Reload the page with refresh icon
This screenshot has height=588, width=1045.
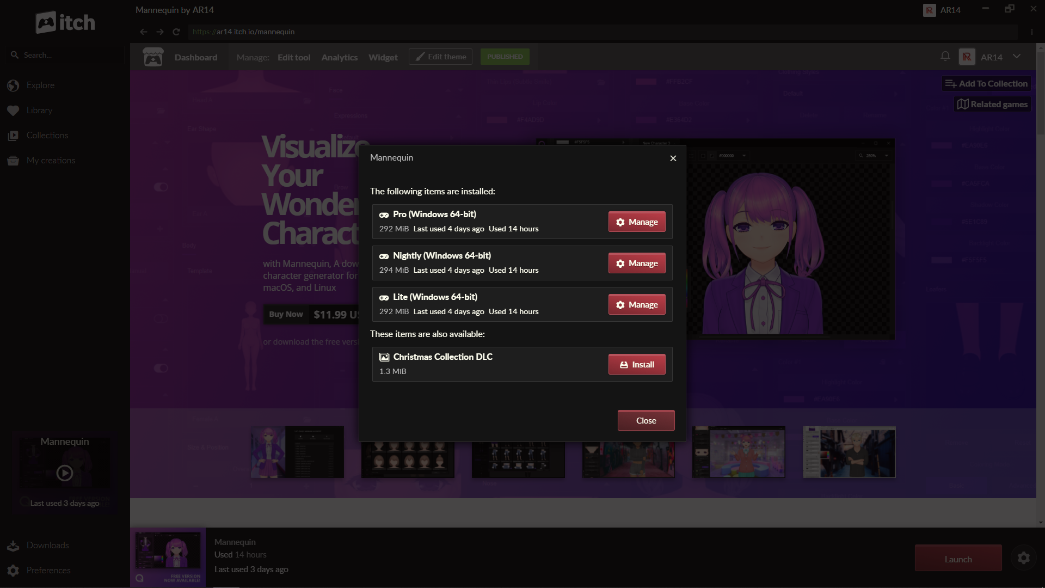pos(176,32)
